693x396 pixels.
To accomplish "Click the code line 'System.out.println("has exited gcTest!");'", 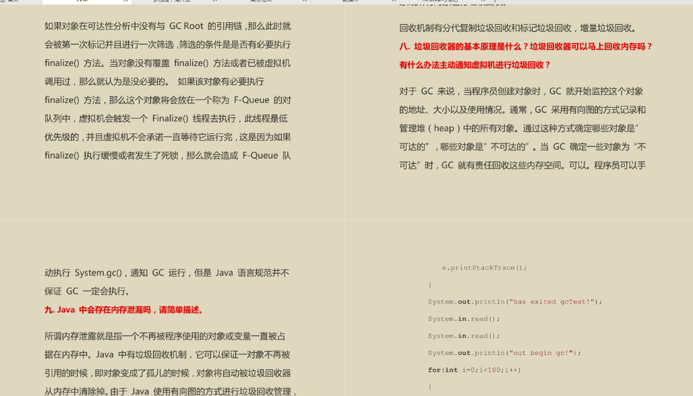I will (x=515, y=302).
